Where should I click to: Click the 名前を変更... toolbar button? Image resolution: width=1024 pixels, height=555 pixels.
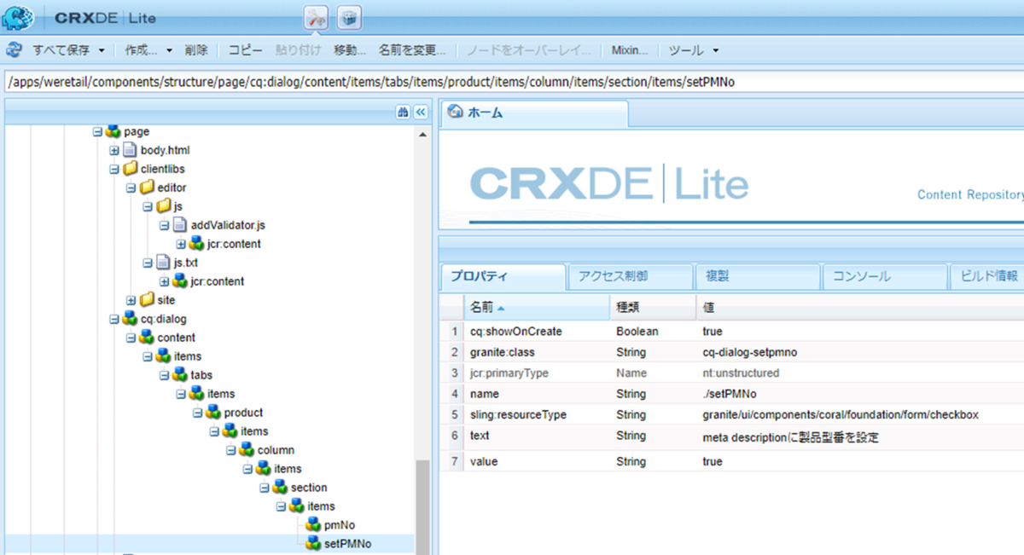coord(412,50)
